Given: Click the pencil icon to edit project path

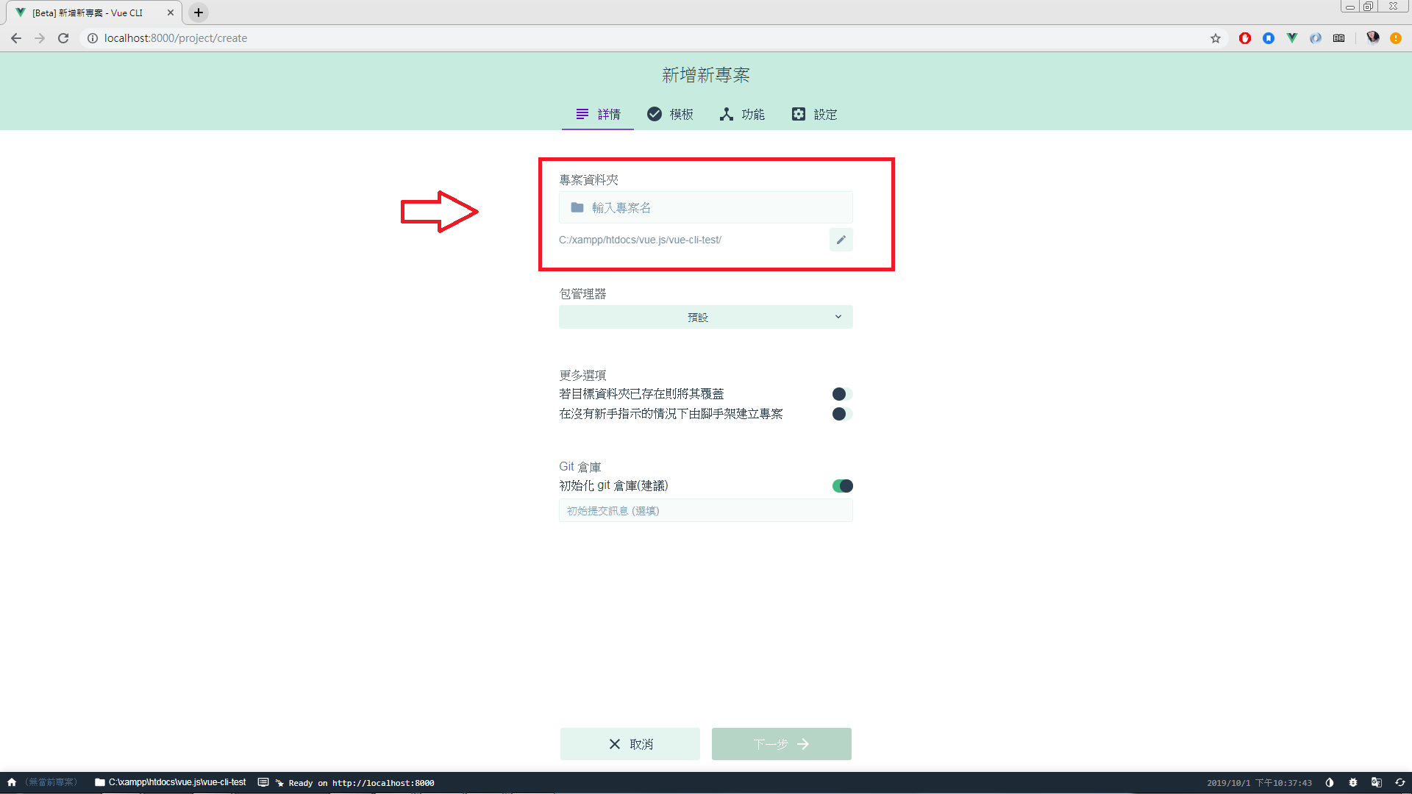Looking at the screenshot, I should pos(841,240).
